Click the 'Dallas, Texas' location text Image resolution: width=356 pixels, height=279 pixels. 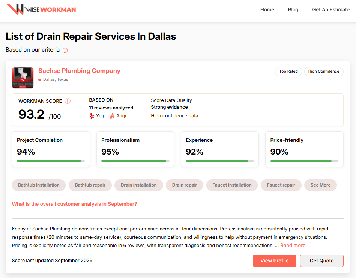pyautogui.click(x=56, y=80)
